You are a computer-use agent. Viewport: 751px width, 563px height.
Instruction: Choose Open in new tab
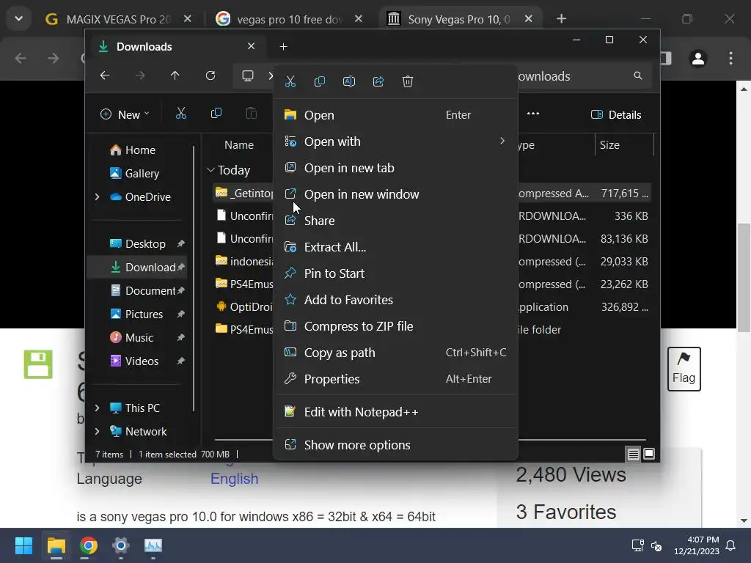pyautogui.click(x=395, y=168)
